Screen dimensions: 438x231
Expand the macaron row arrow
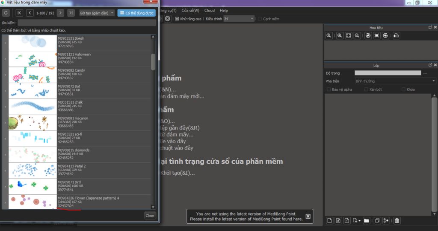pyautogui.click(x=5, y=123)
